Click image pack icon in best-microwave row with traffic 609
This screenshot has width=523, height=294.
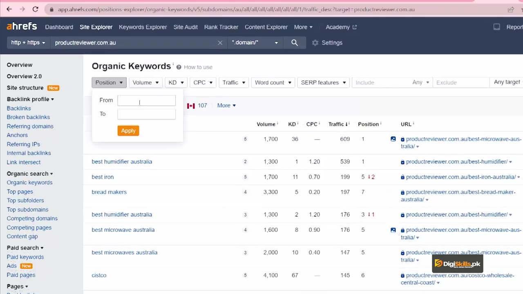click(x=393, y=139)
